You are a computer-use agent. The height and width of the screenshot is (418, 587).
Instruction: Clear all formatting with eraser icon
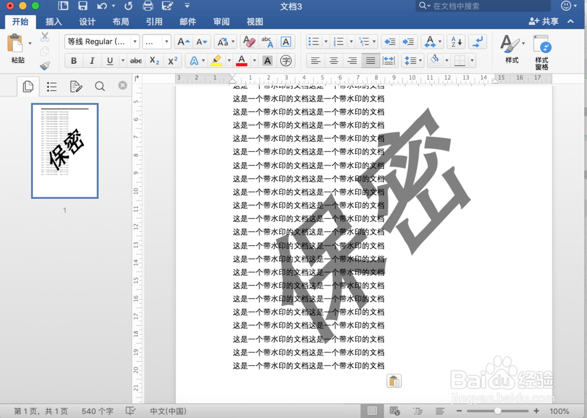pos(249,42)
